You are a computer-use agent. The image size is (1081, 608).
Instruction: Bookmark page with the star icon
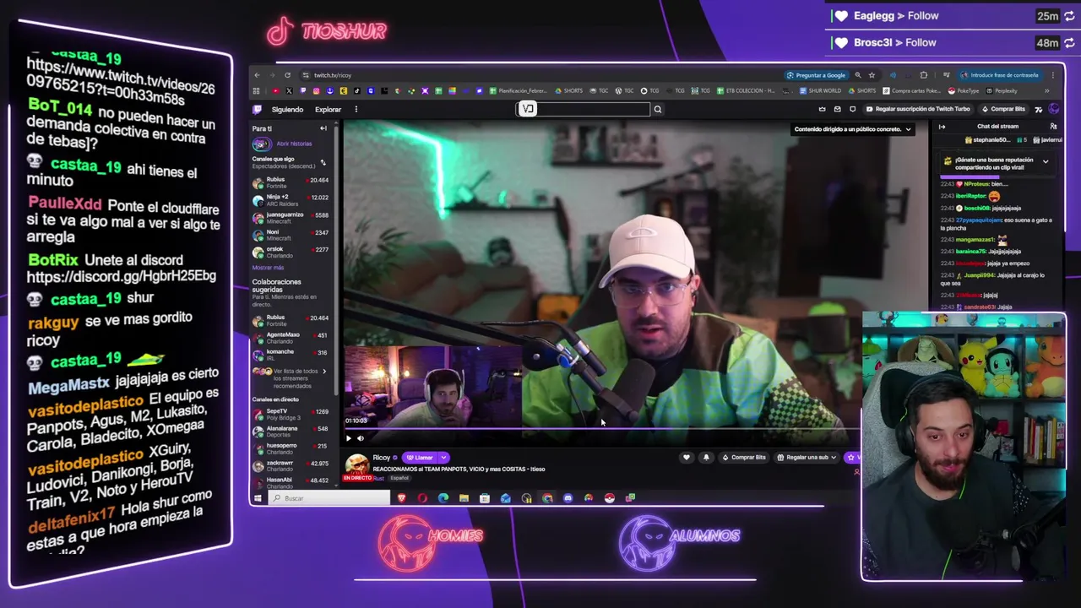pyautogui.click(x=872, y=75)
